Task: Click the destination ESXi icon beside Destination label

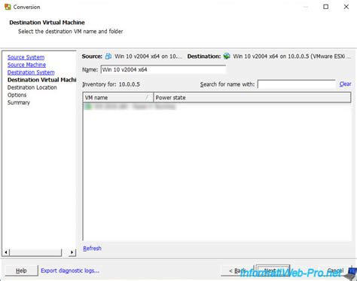Action: click(227, 57)
